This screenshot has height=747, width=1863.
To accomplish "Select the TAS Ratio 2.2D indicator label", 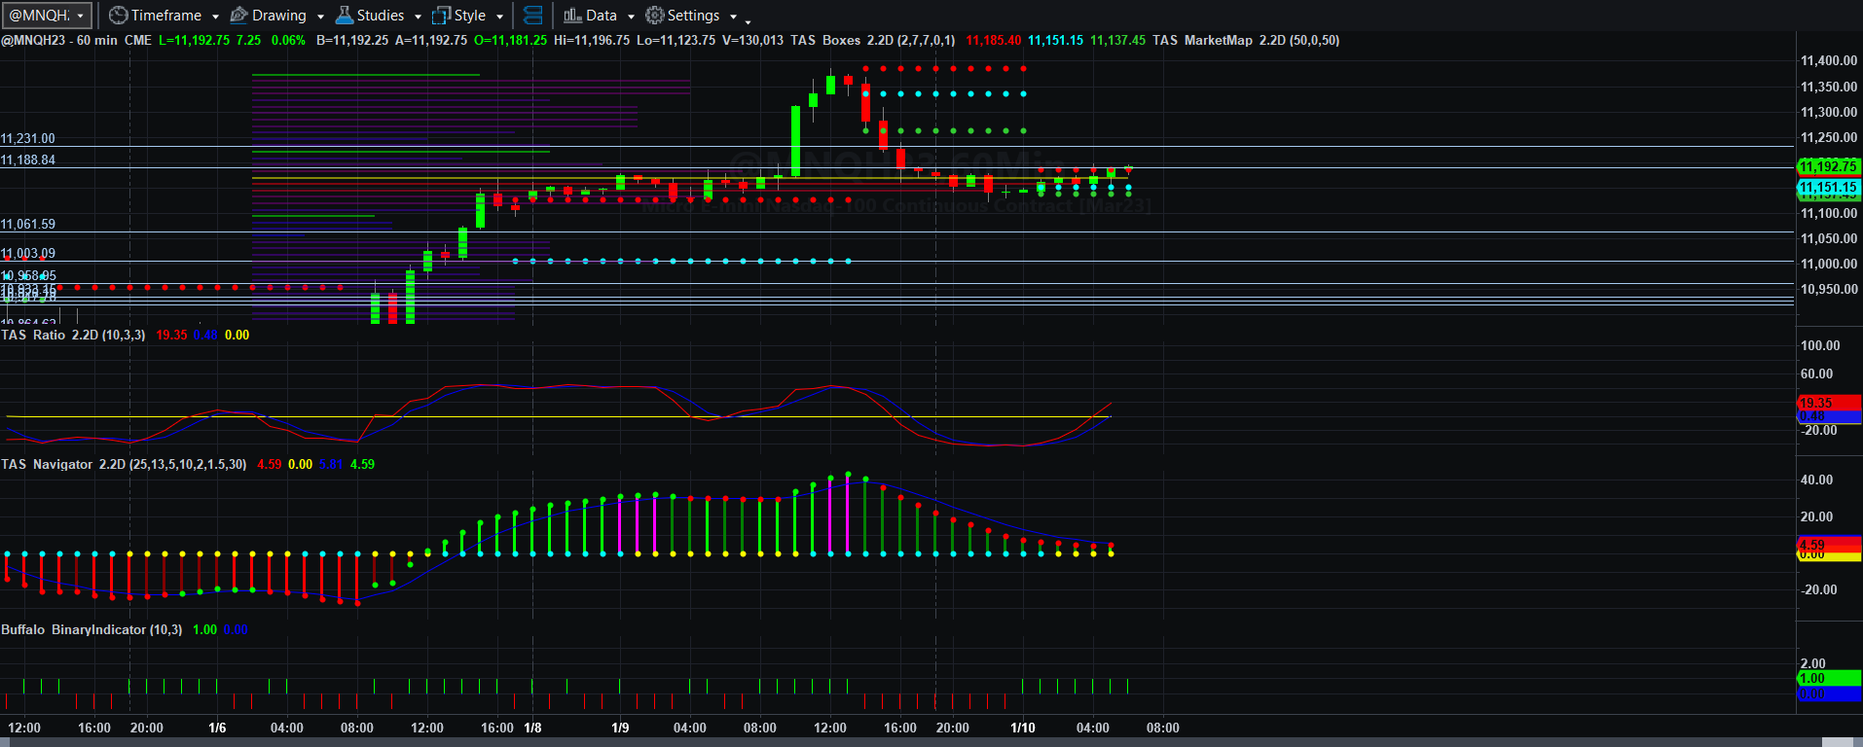I will click(x=73, y=335).
